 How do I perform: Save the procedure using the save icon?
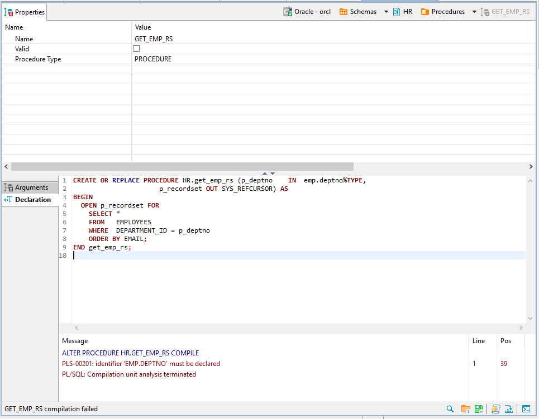(479, 408)
